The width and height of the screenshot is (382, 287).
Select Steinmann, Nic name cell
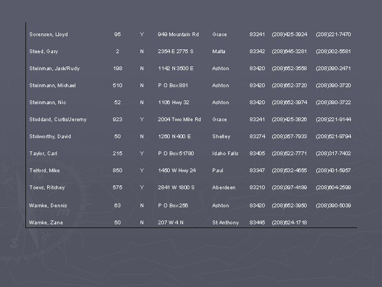click(x=48, y=103)
